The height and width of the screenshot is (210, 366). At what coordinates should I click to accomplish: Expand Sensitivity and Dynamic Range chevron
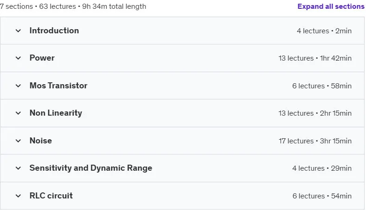click(x=18, y=168)
